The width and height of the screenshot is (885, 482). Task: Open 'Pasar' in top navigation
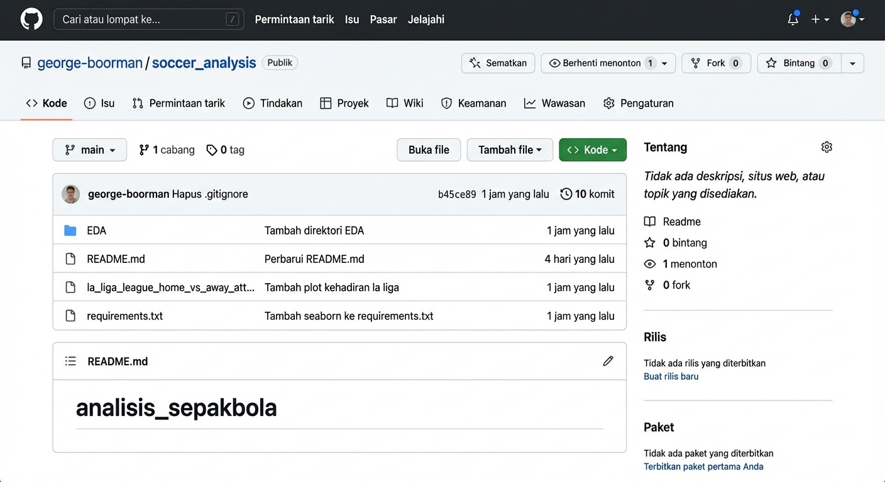coord(383,19)
